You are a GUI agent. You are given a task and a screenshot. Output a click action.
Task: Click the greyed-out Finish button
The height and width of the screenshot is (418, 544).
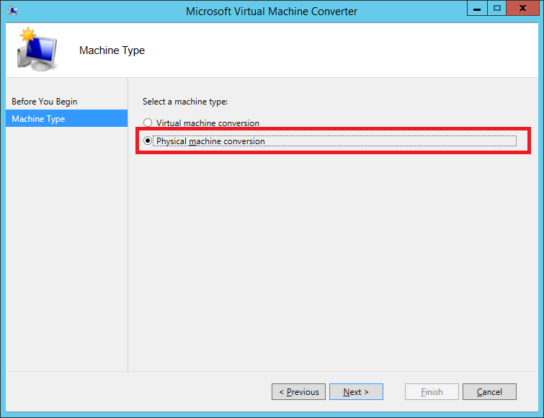point(432,392)
